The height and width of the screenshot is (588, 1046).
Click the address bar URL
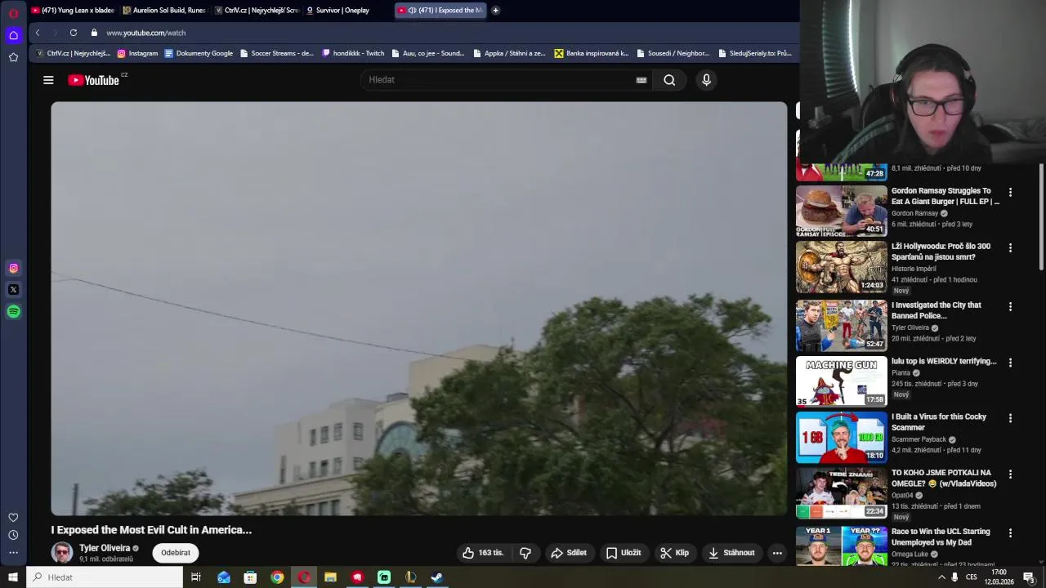(x=145, y=33)
